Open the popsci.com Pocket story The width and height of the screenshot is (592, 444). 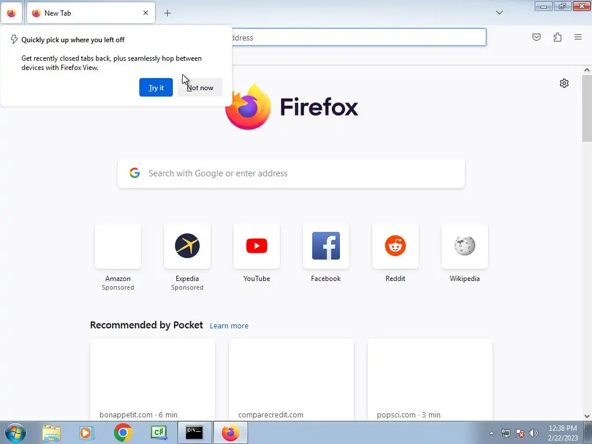430,380
